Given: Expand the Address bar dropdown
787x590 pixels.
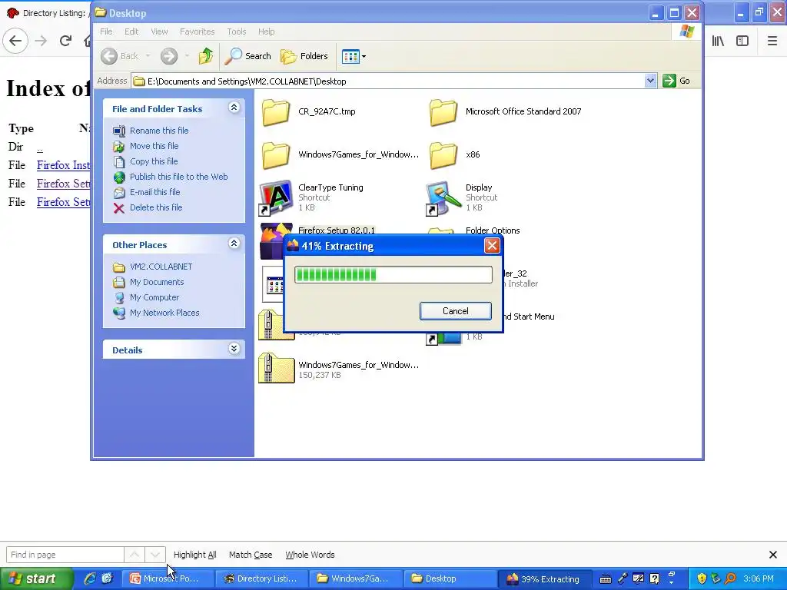Looking at the screenshot, I should coord(650,81).
